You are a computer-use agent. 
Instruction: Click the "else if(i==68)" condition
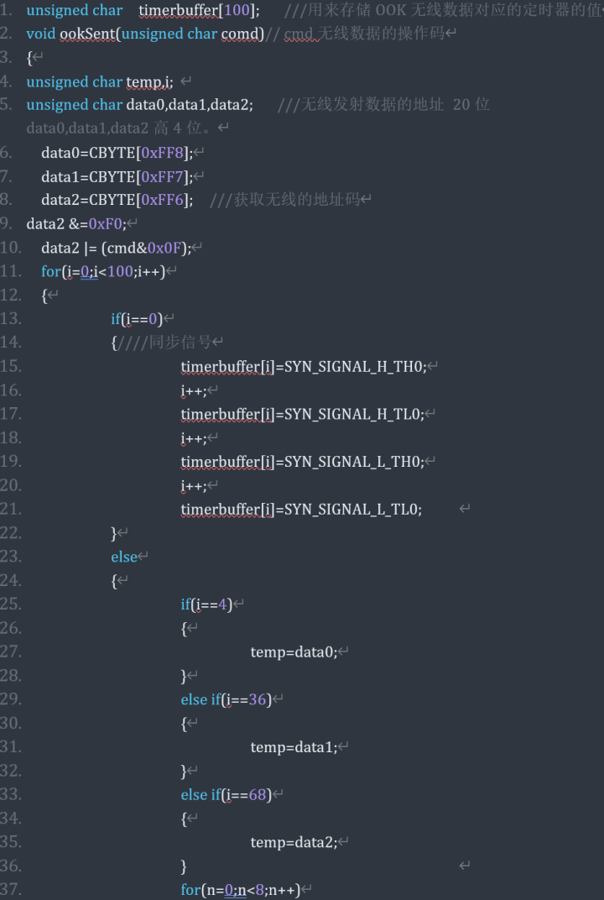pos(226,794)
